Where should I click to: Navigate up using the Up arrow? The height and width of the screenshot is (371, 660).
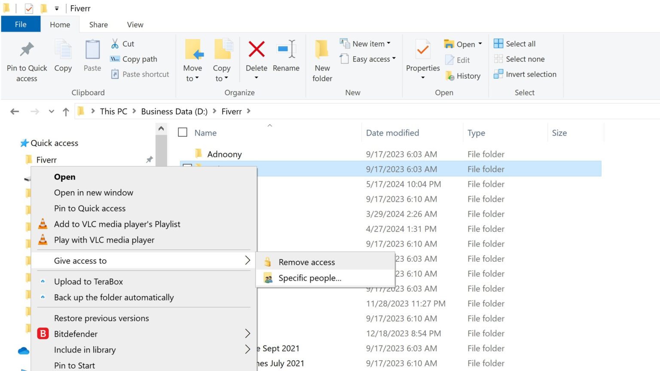pyautogui.click(x=65, y=111)
